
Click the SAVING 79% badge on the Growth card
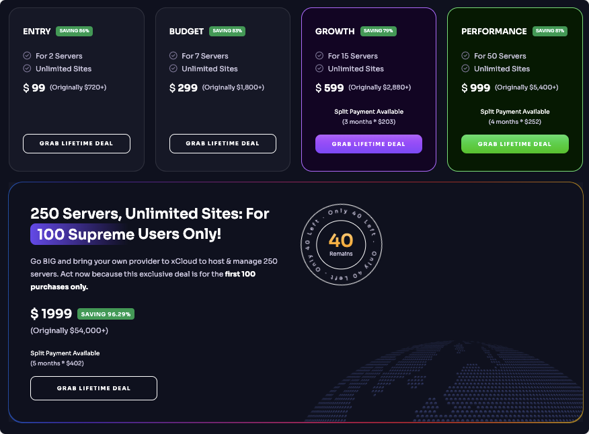tap(379, 31)
